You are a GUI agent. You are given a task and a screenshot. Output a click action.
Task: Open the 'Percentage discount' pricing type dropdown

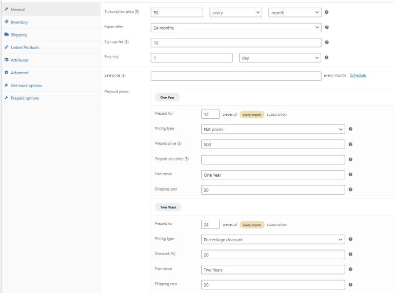point(273,240)
